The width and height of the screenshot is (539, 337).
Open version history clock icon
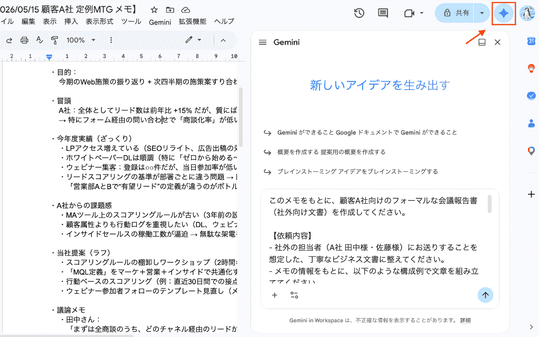(359, 13)
